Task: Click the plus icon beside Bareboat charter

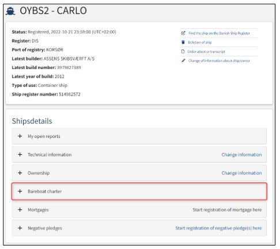Action: [20, 191]
